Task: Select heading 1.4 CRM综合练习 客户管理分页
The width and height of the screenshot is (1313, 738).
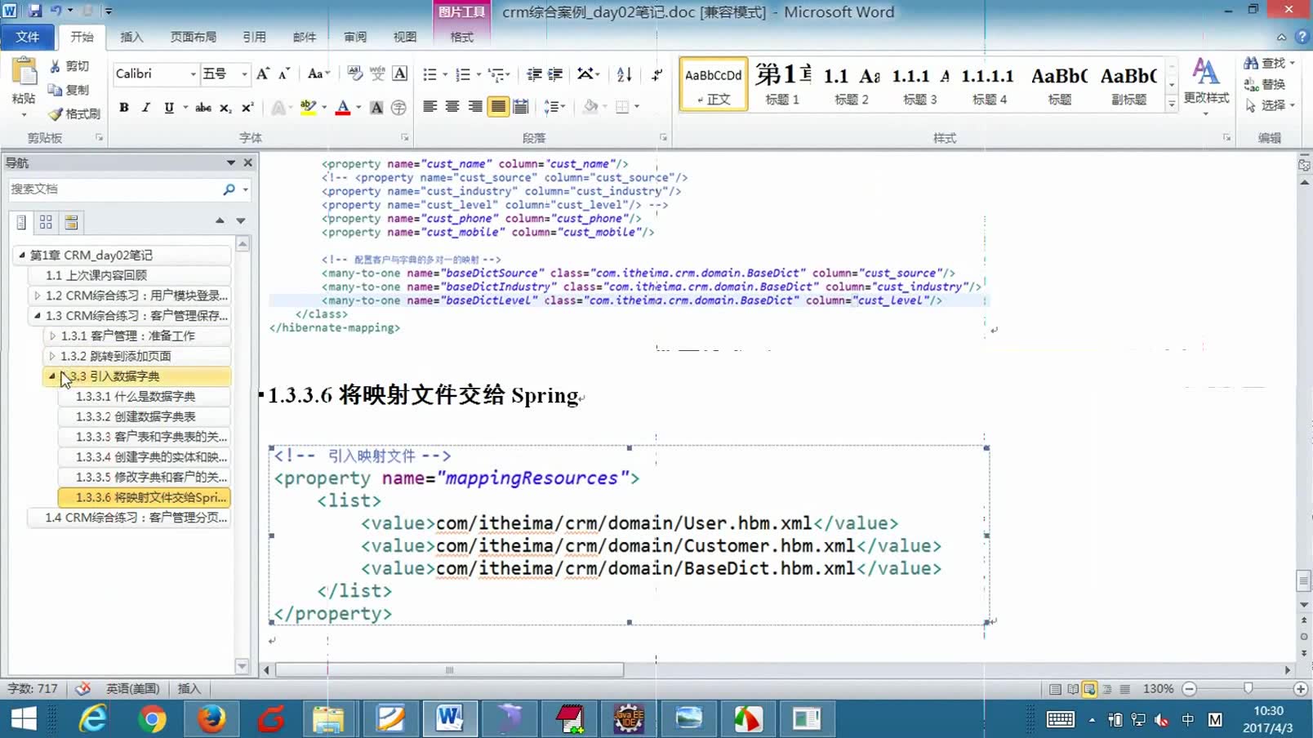Action: click(x=129, y=518)
